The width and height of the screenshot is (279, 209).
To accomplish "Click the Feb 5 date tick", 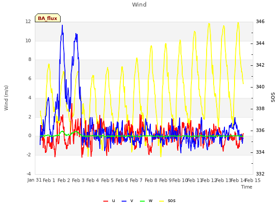I will click(x=107, y=180).
